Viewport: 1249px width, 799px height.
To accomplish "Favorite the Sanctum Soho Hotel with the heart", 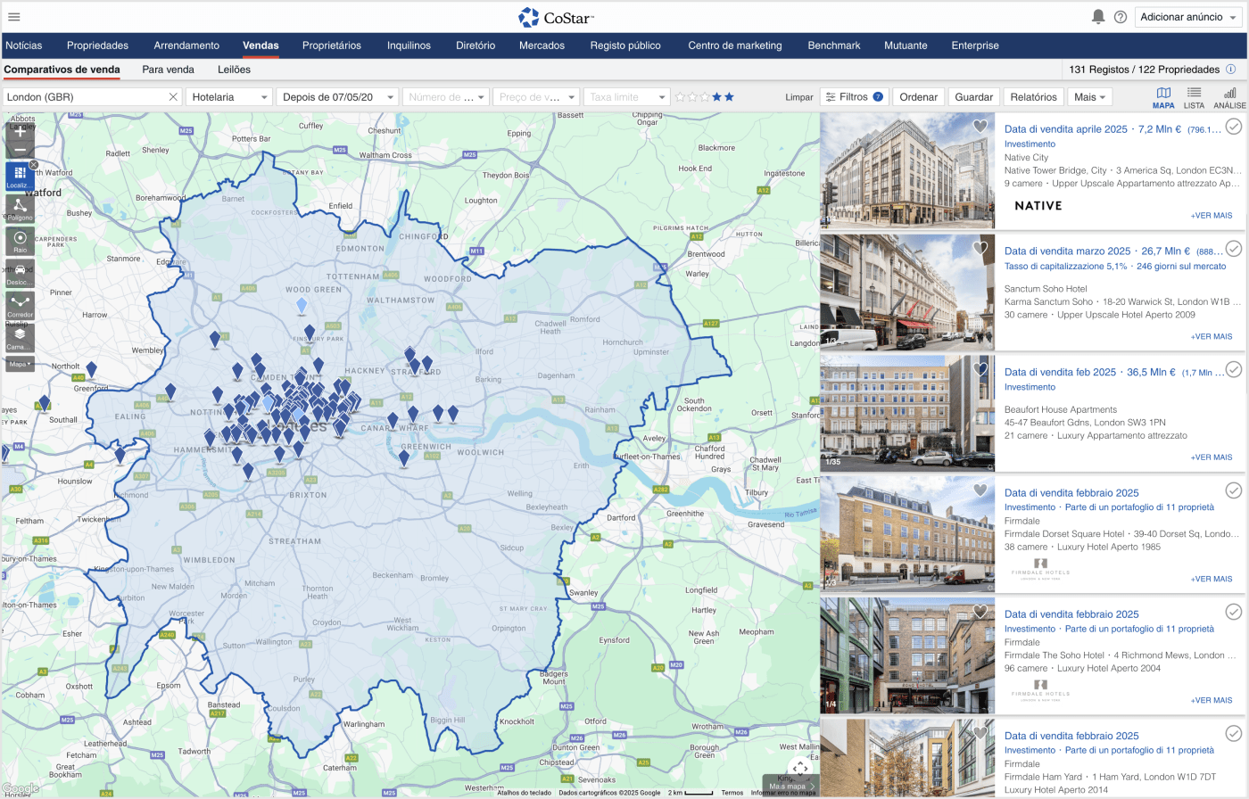I will pos(980,248).
